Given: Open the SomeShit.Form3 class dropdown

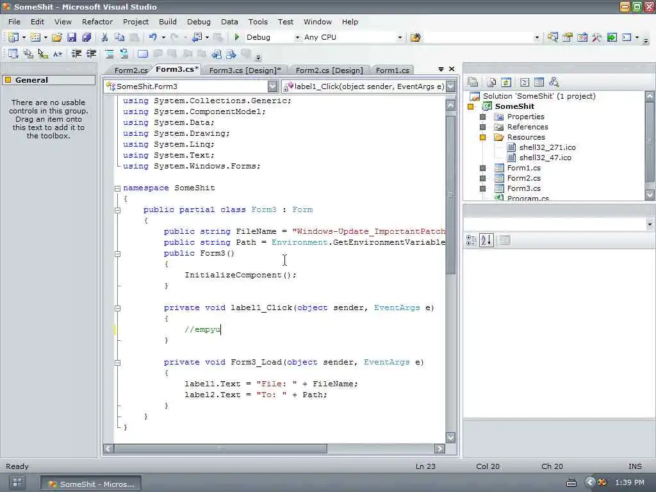Looking at the screenshot, I should coord(273,86).
